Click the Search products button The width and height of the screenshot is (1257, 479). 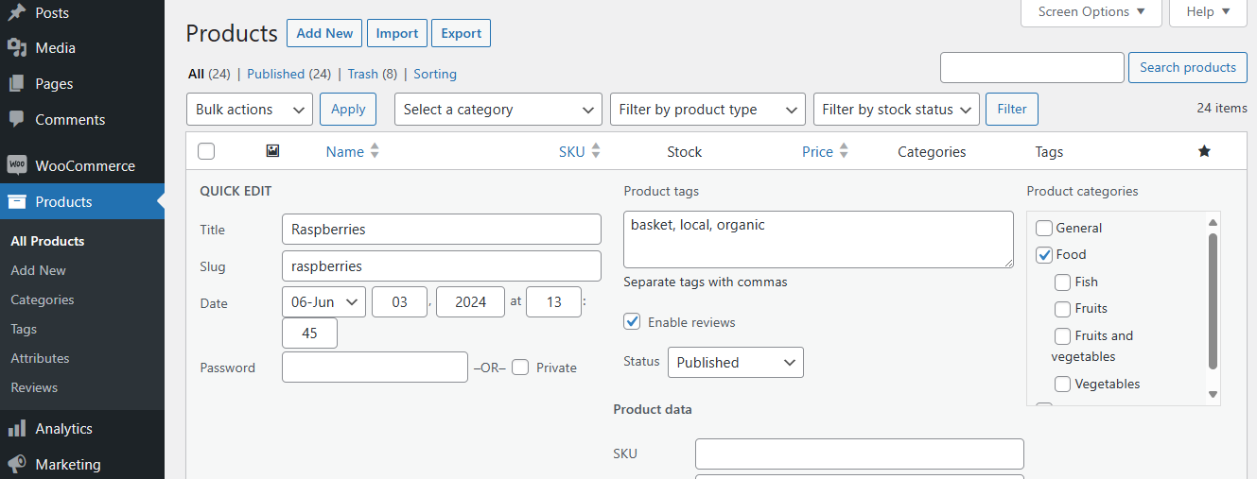click(x=1187, y=67)
